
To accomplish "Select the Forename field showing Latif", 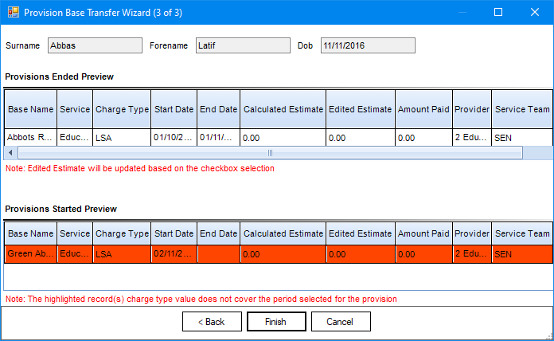I will [243, 46].
